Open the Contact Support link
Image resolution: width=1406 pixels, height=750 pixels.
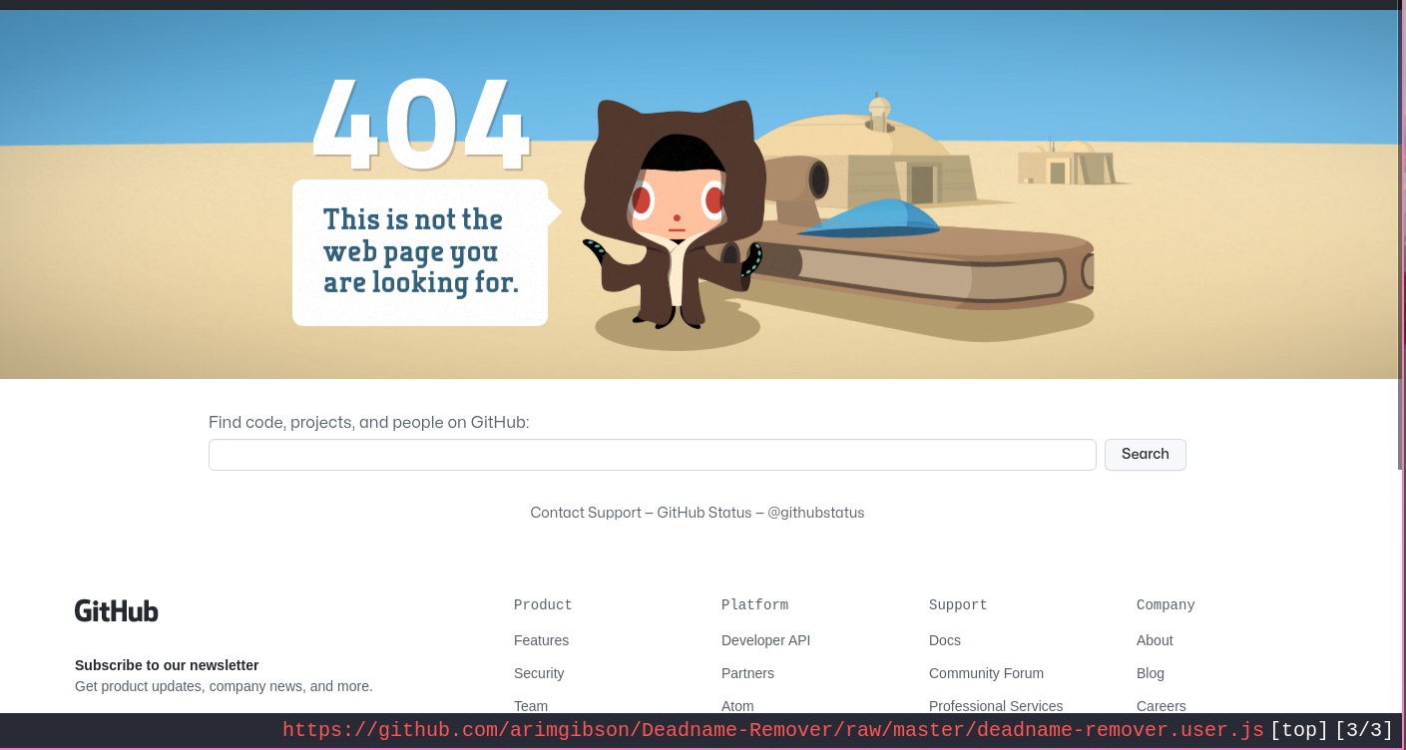(x=586, y=513)
